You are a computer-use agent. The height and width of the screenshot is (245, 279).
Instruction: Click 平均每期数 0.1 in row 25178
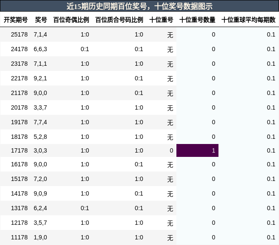(x=271, y=34)
